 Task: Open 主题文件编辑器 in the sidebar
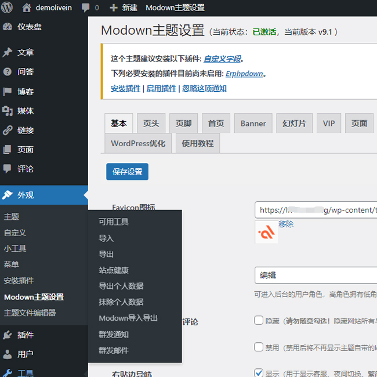tap(30, 313)
